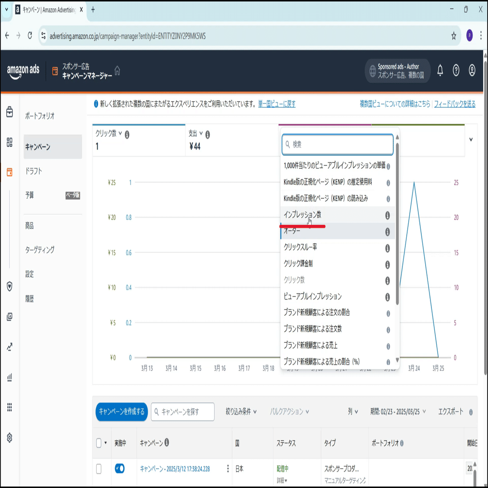
Task: Open the 列 columns dropdown
Action: click(x=353, y=412)
